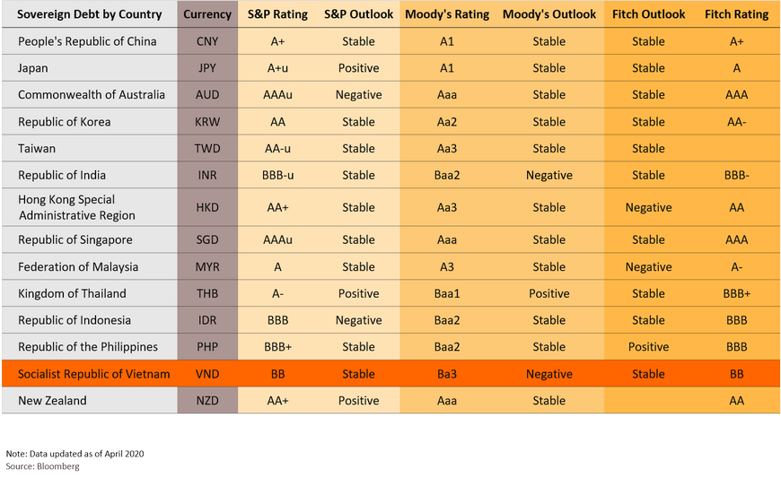Click the S&P Rating column header
Image resolution: width=781 pixels, height=478 pixels.
277,14
